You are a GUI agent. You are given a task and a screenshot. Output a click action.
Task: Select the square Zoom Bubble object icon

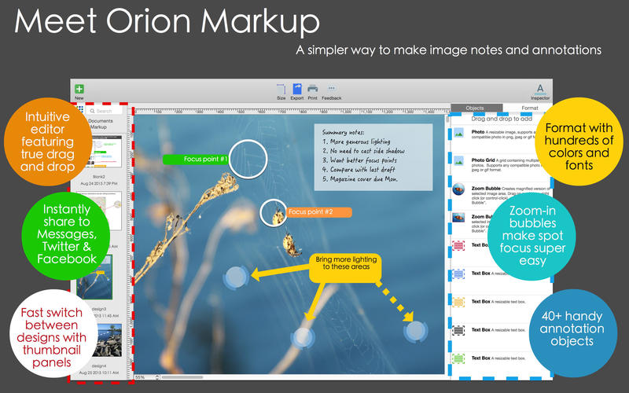(x=458, y=218)
